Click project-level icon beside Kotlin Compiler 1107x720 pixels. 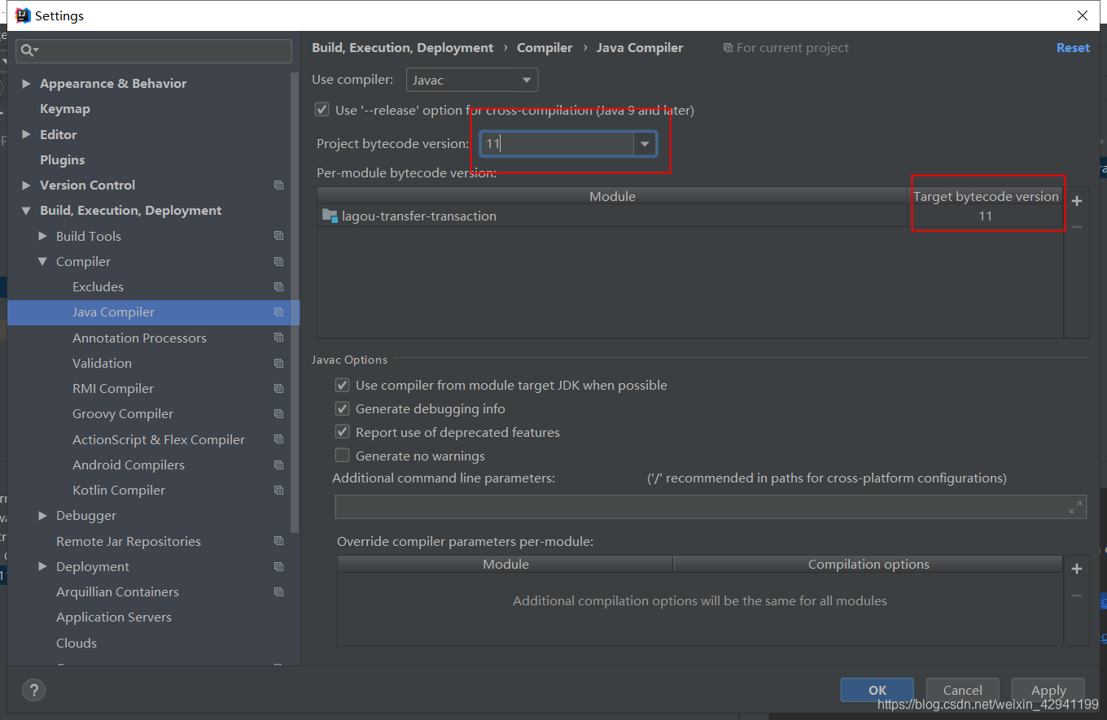279,490
